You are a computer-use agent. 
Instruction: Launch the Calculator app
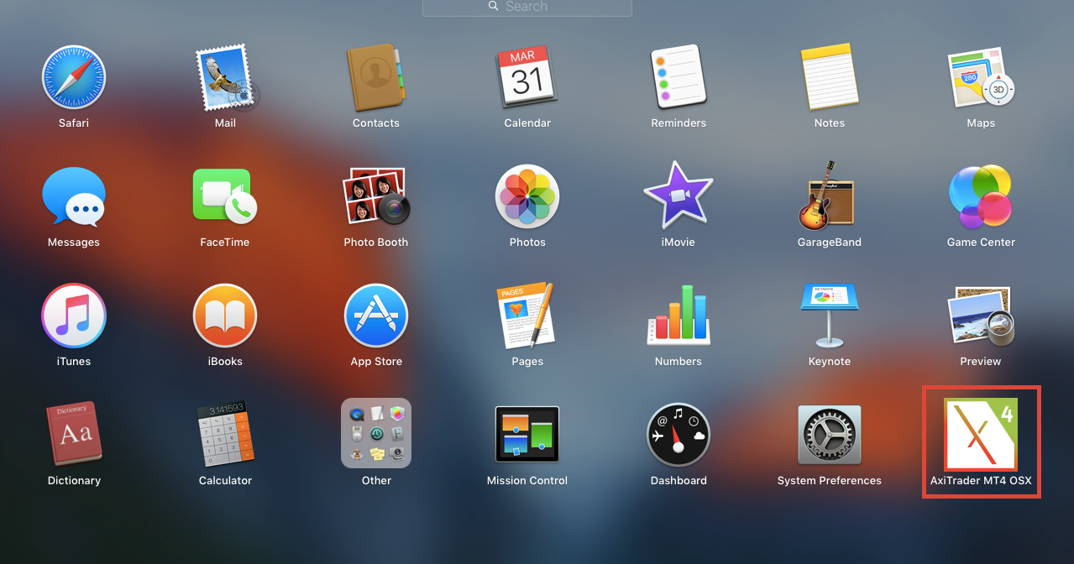coord(225,435)
